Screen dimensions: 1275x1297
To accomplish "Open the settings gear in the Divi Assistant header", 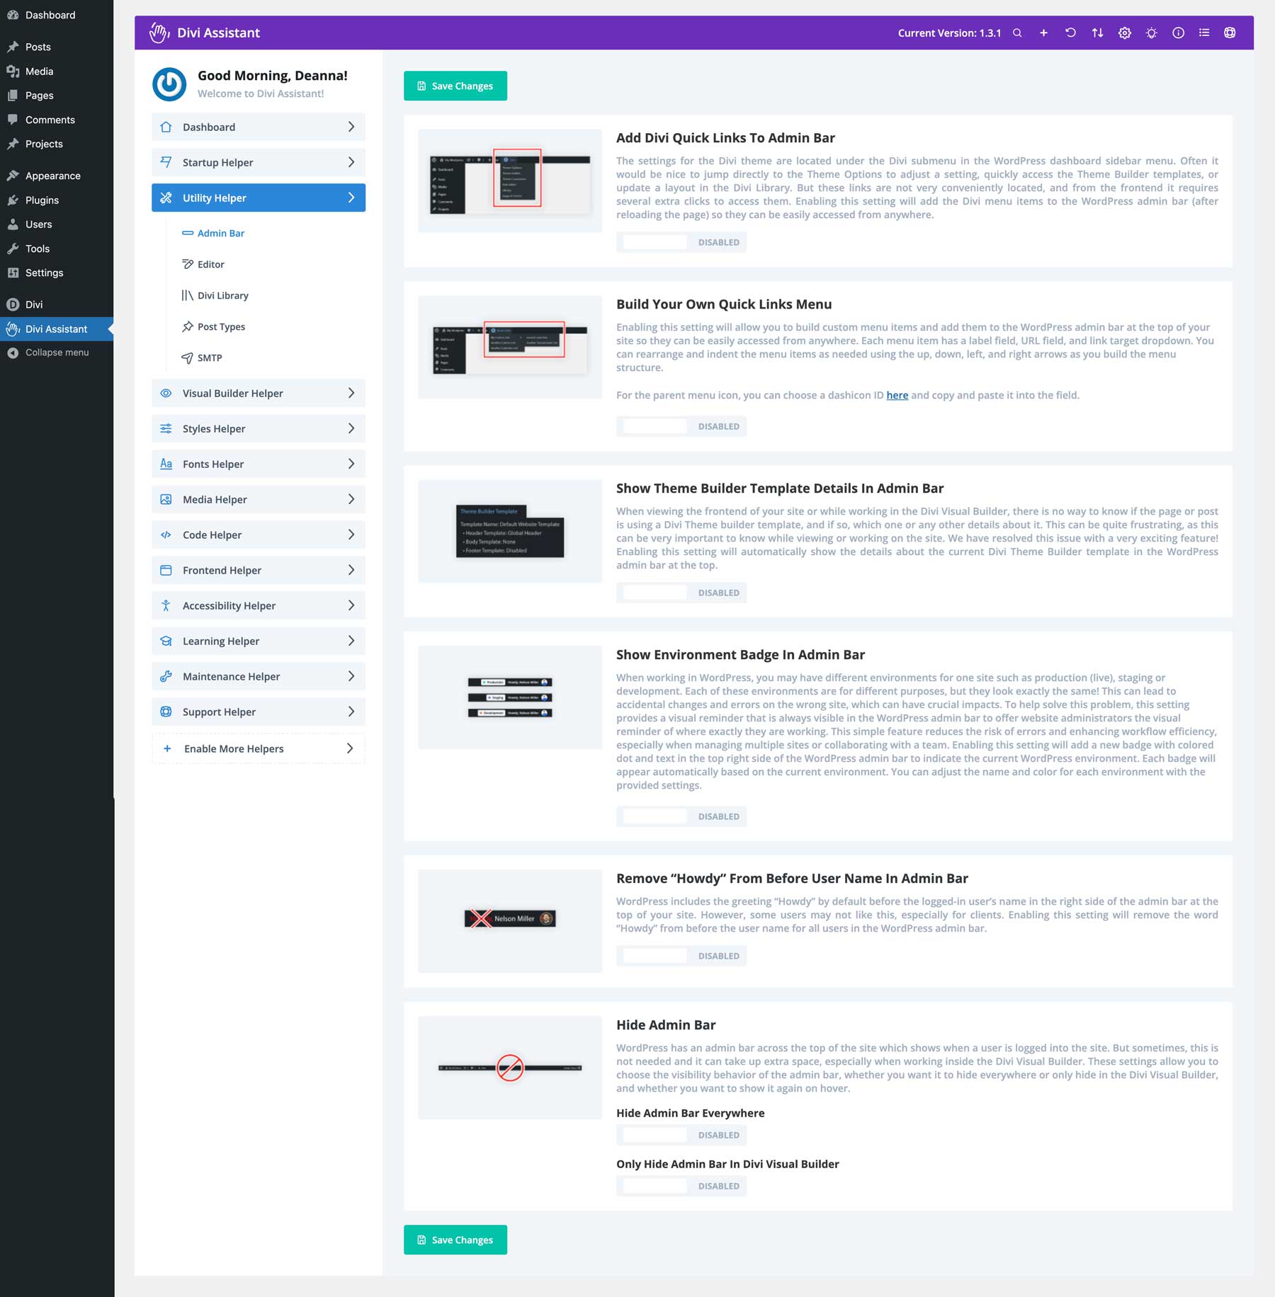I will (x=1125, y=33).
